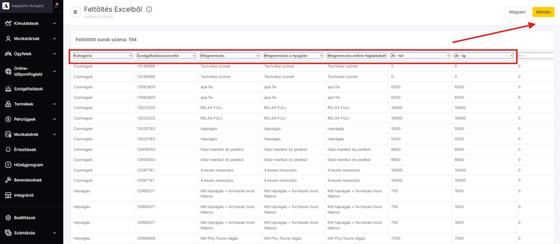The image size is (560, 244).
Task: Click the info icon beside Feltöltés Excelből
Action: click(x=149, y=10)
